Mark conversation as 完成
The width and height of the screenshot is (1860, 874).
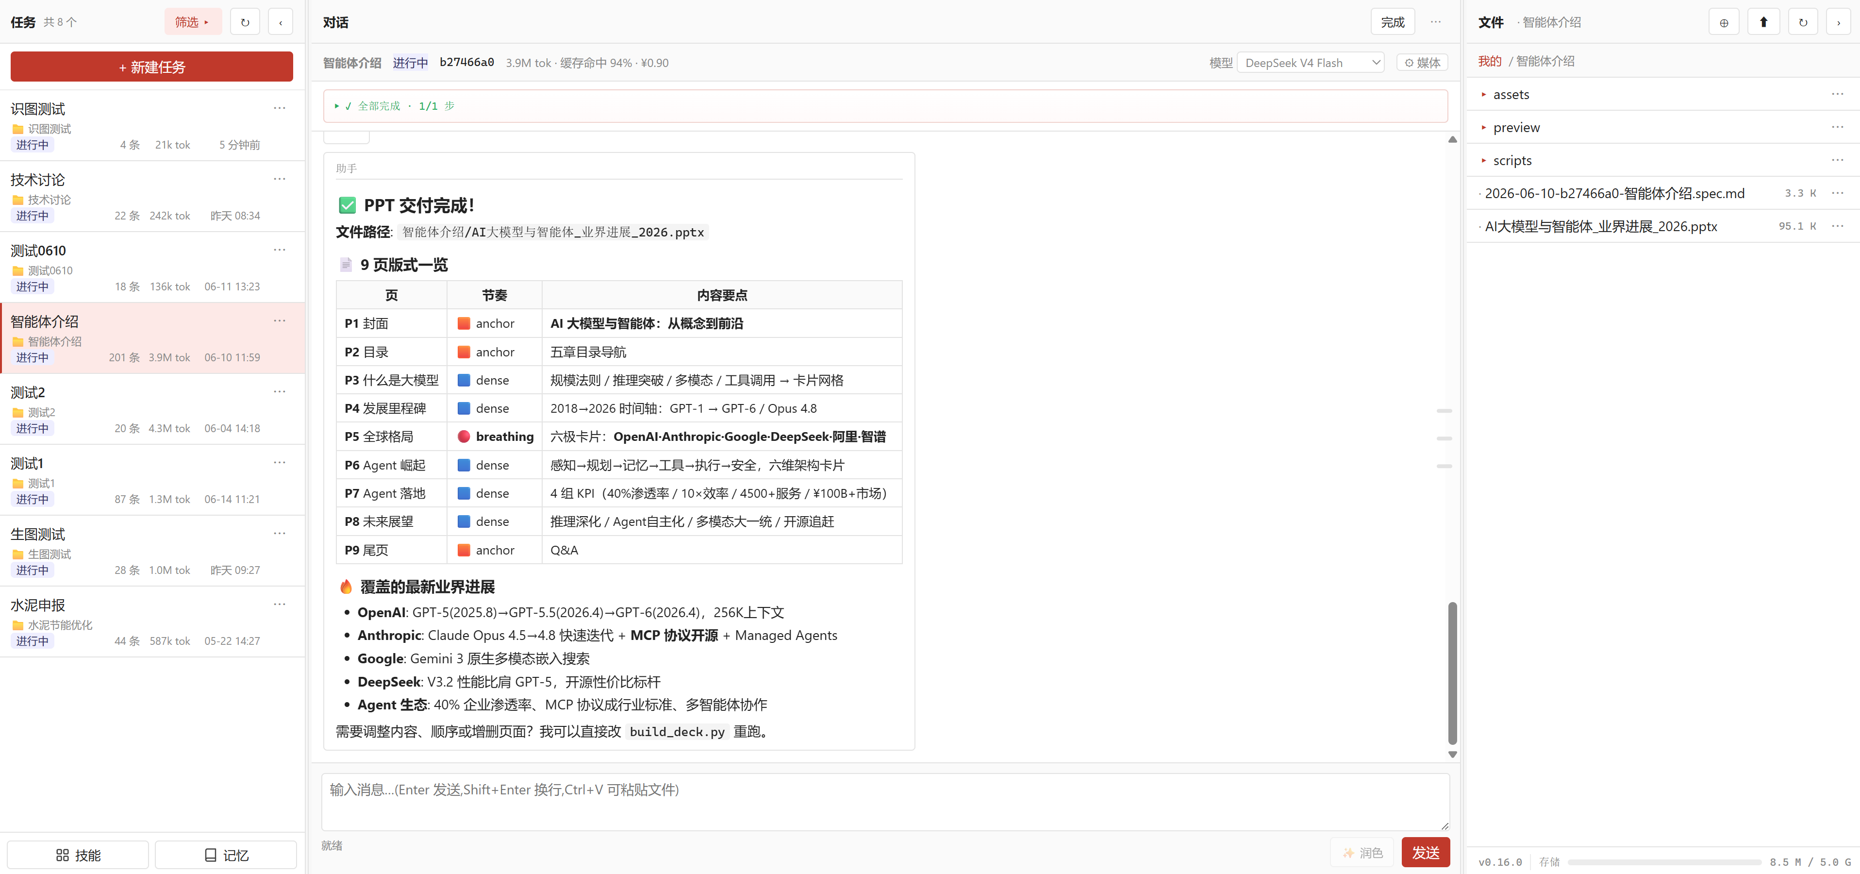pos(1392,22)
